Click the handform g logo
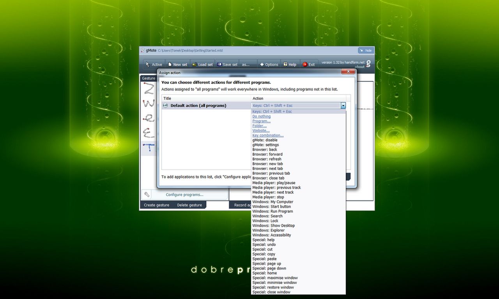Screen dimensions: 499x299 point(368,63)
